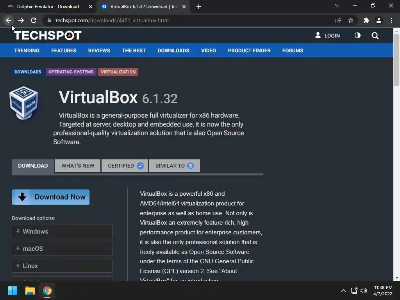Open the REVIEWS nav item

99,50
